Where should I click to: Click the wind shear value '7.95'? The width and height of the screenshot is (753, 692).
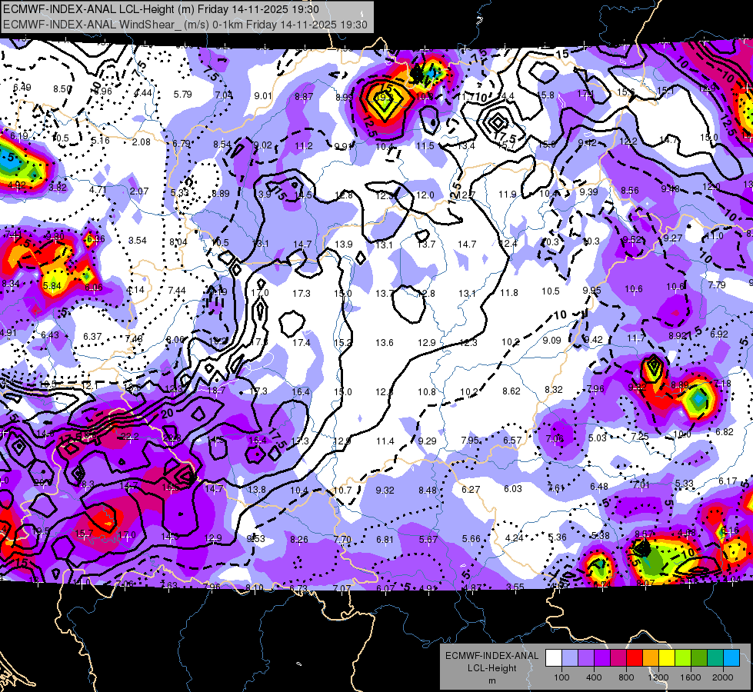pos(470,440)
